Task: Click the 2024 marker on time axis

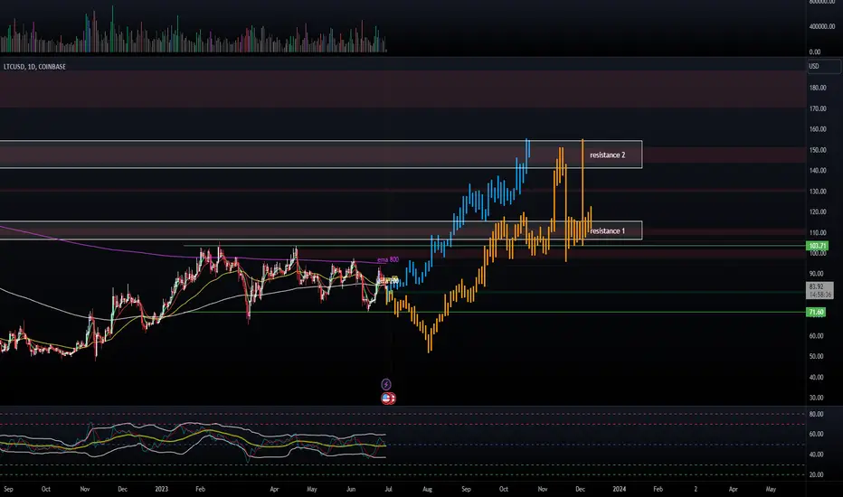Action: [x=619, y=489]
